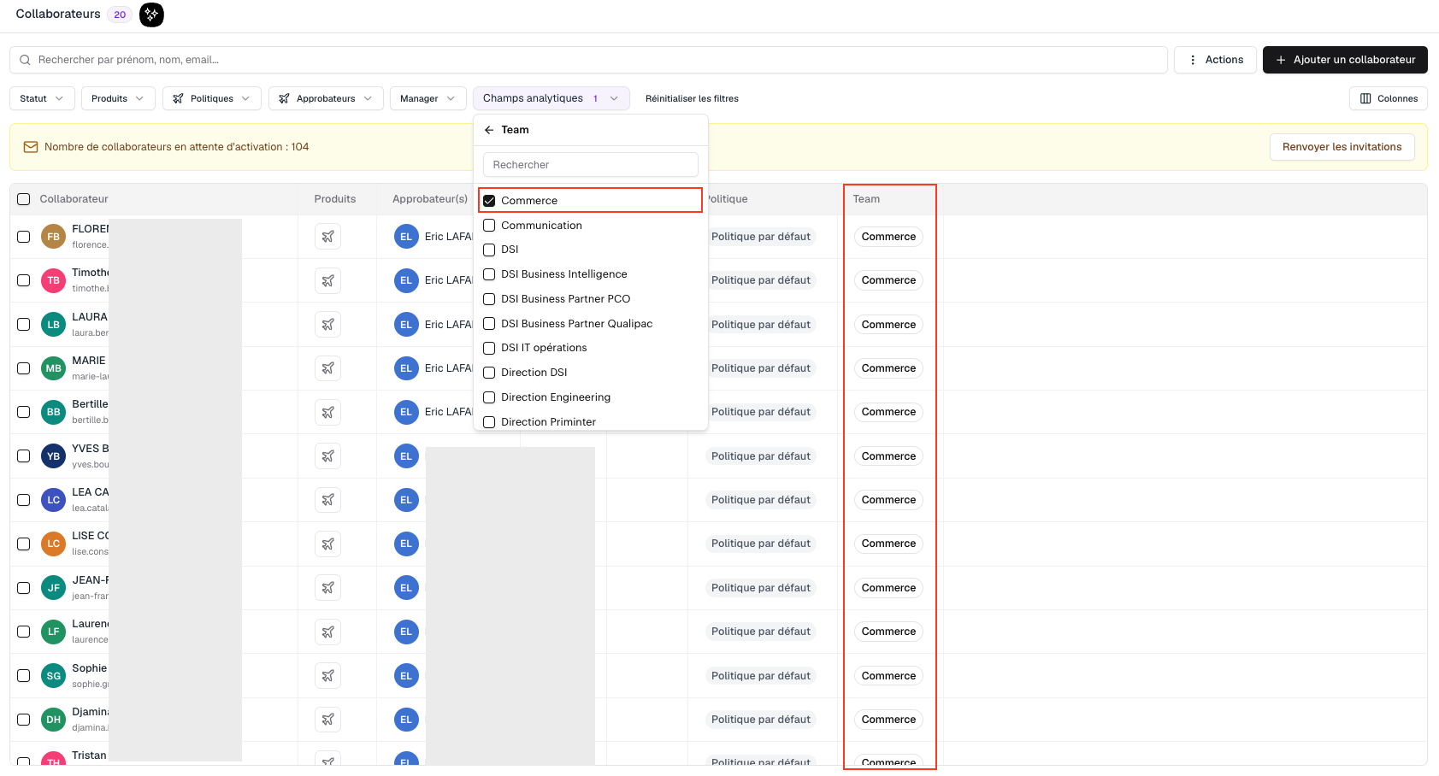
Task: Check the DSI team option
Action: [489, 250]
